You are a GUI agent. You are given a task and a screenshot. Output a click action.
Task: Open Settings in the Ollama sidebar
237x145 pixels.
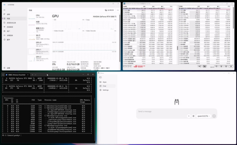click(107, 90)
